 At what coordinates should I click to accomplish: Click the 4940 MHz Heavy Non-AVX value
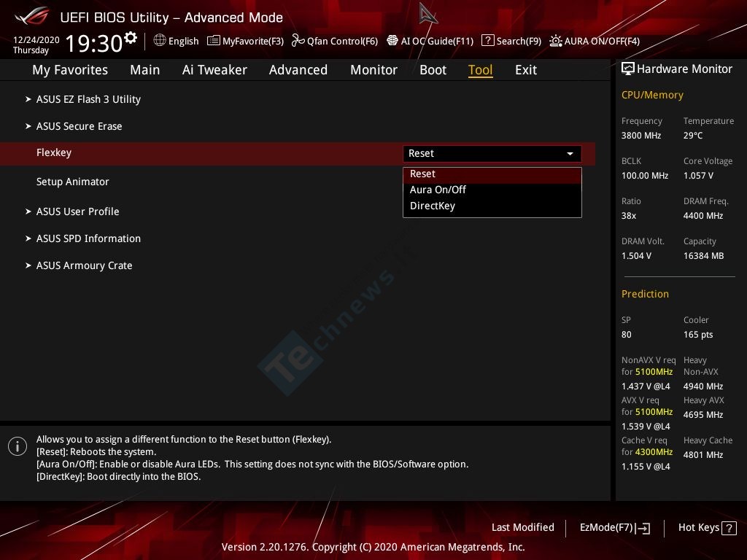tap(703, 386)
